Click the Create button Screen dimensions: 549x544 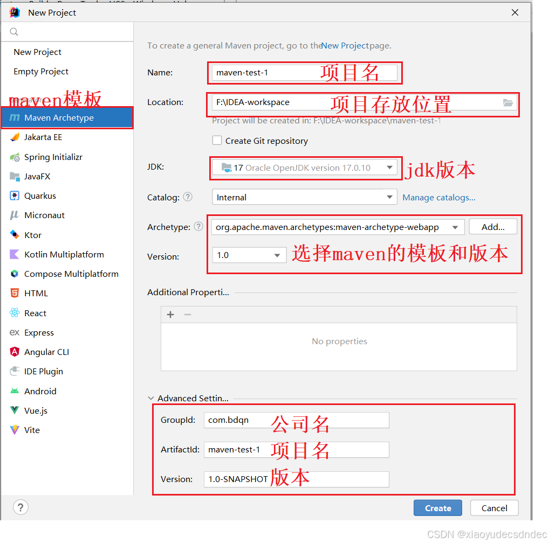point(438,508)
